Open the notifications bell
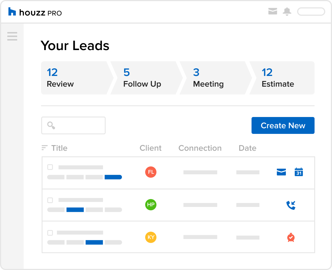 (287, 12)
